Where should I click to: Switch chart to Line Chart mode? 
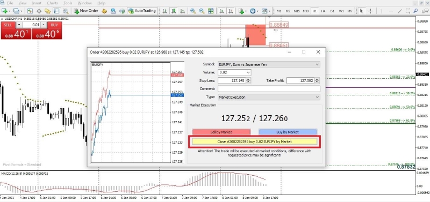coord(182,11)
